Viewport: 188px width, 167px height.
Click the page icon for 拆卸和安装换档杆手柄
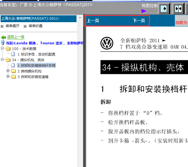click(x=13, y=65)
